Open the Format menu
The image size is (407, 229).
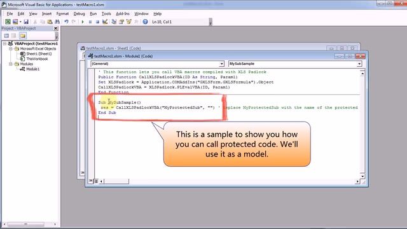[62, 14]
